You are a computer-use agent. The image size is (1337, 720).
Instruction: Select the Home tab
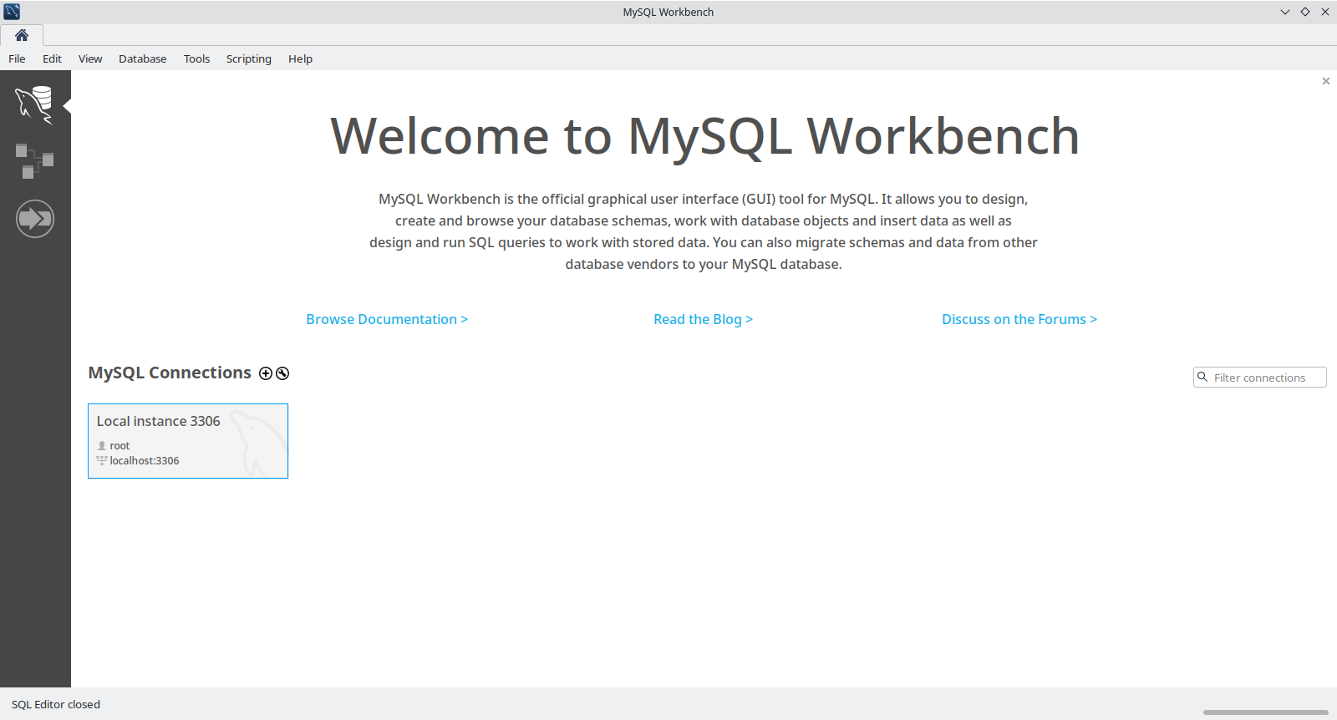(22, 35)
